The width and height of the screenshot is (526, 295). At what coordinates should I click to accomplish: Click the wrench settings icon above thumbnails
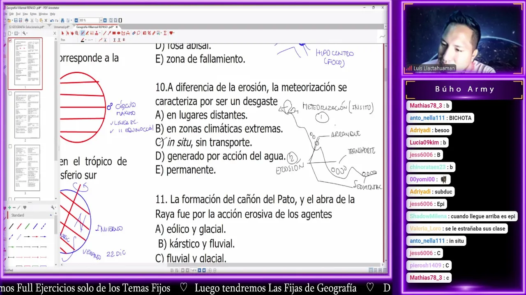24,33
